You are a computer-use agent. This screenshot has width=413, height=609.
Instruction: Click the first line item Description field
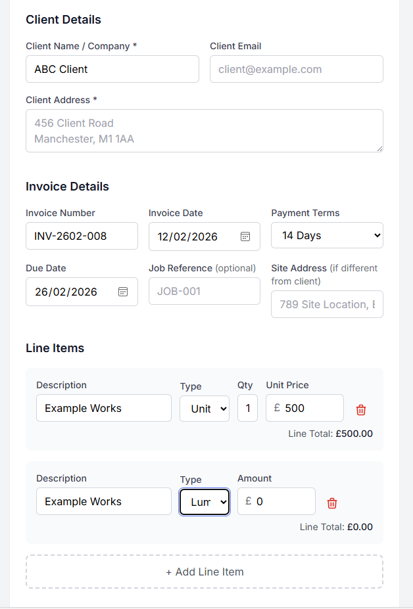coord(104,408)
